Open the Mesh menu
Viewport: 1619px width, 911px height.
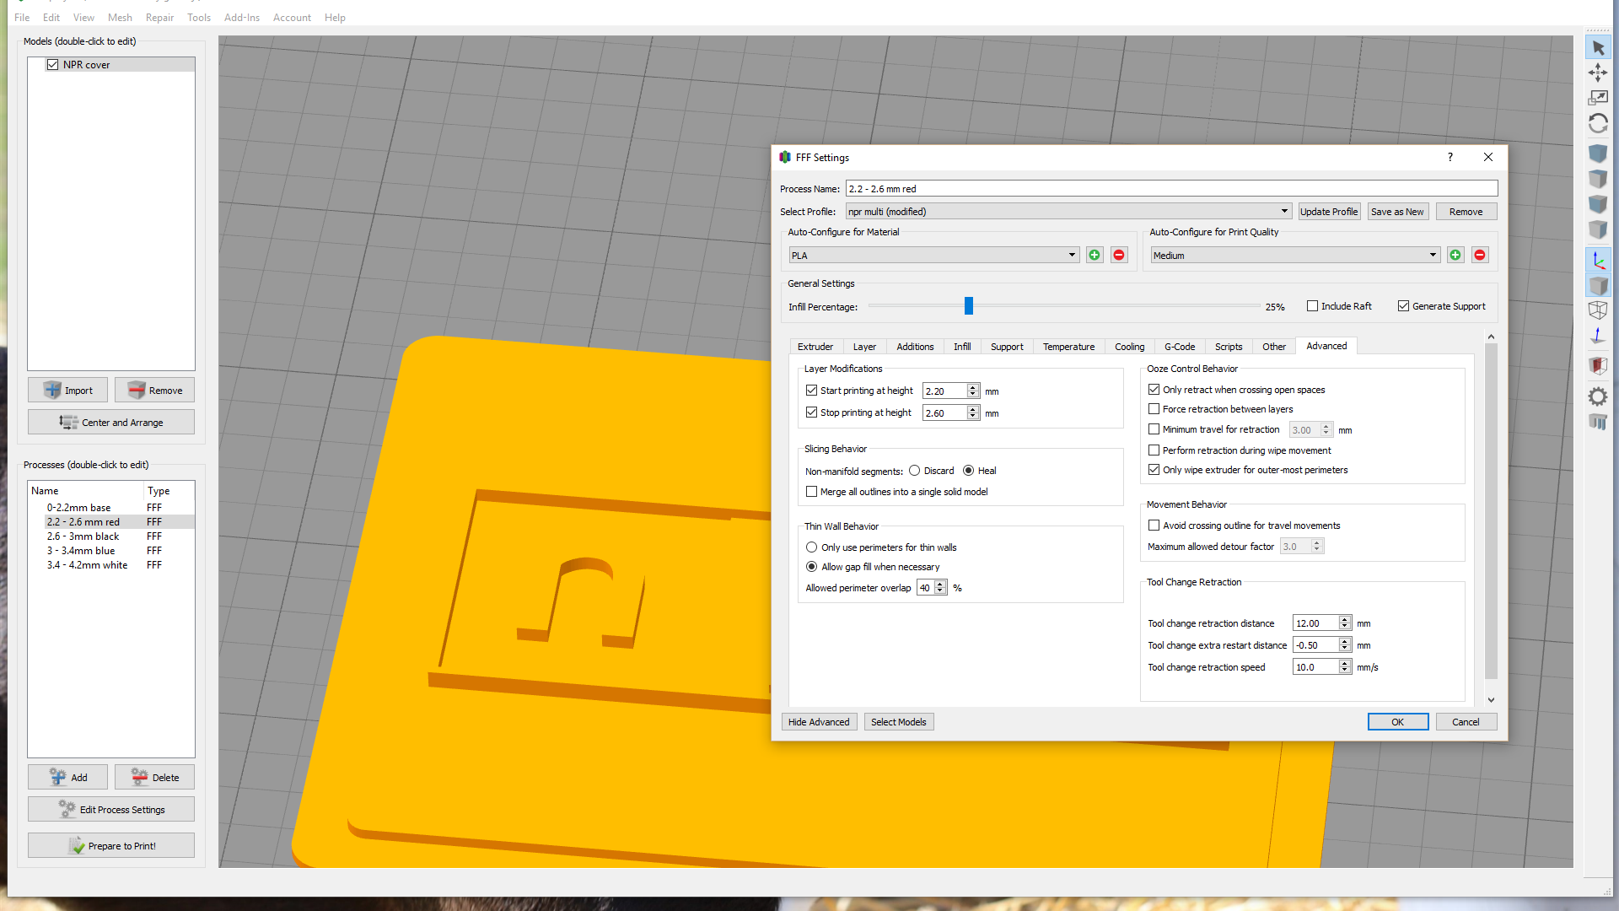120,17
